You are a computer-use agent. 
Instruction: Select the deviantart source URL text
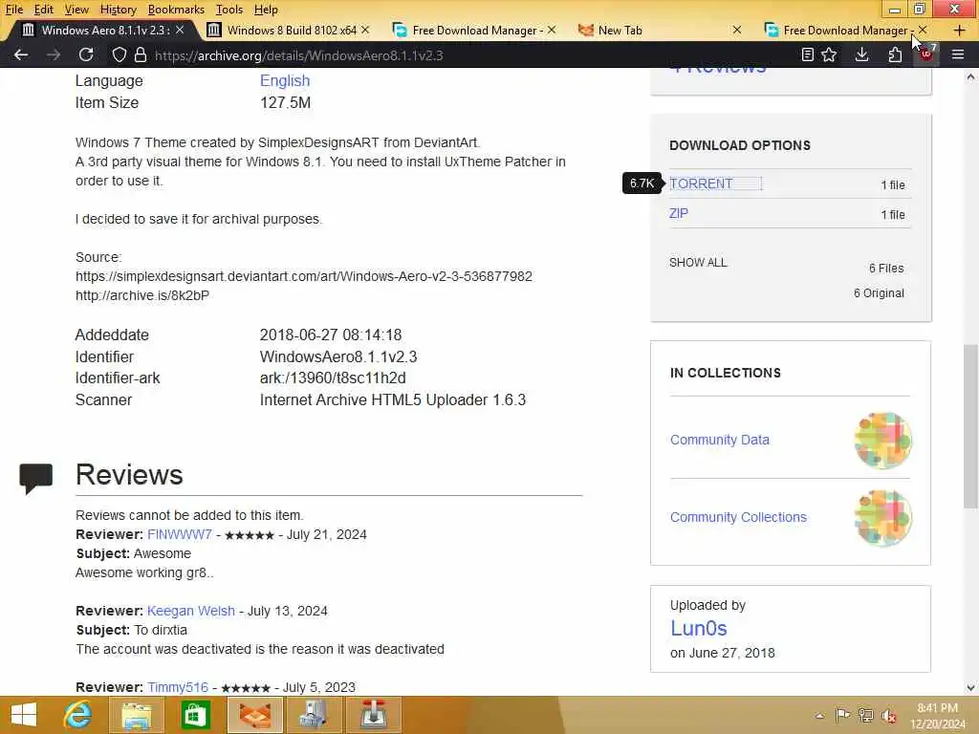(x=304, y=276)
